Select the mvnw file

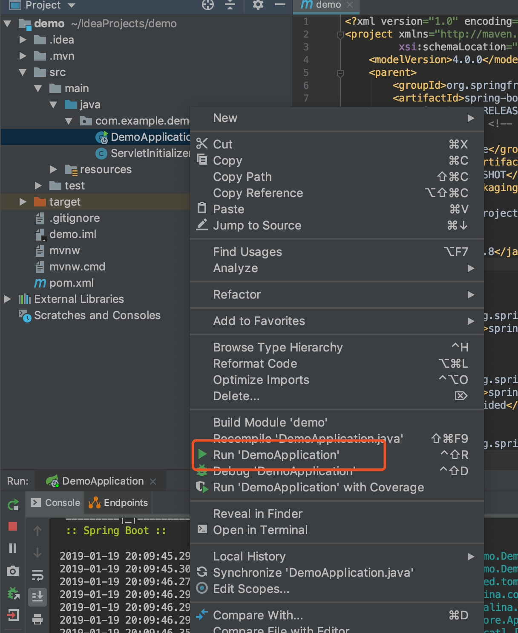[58, 250]
